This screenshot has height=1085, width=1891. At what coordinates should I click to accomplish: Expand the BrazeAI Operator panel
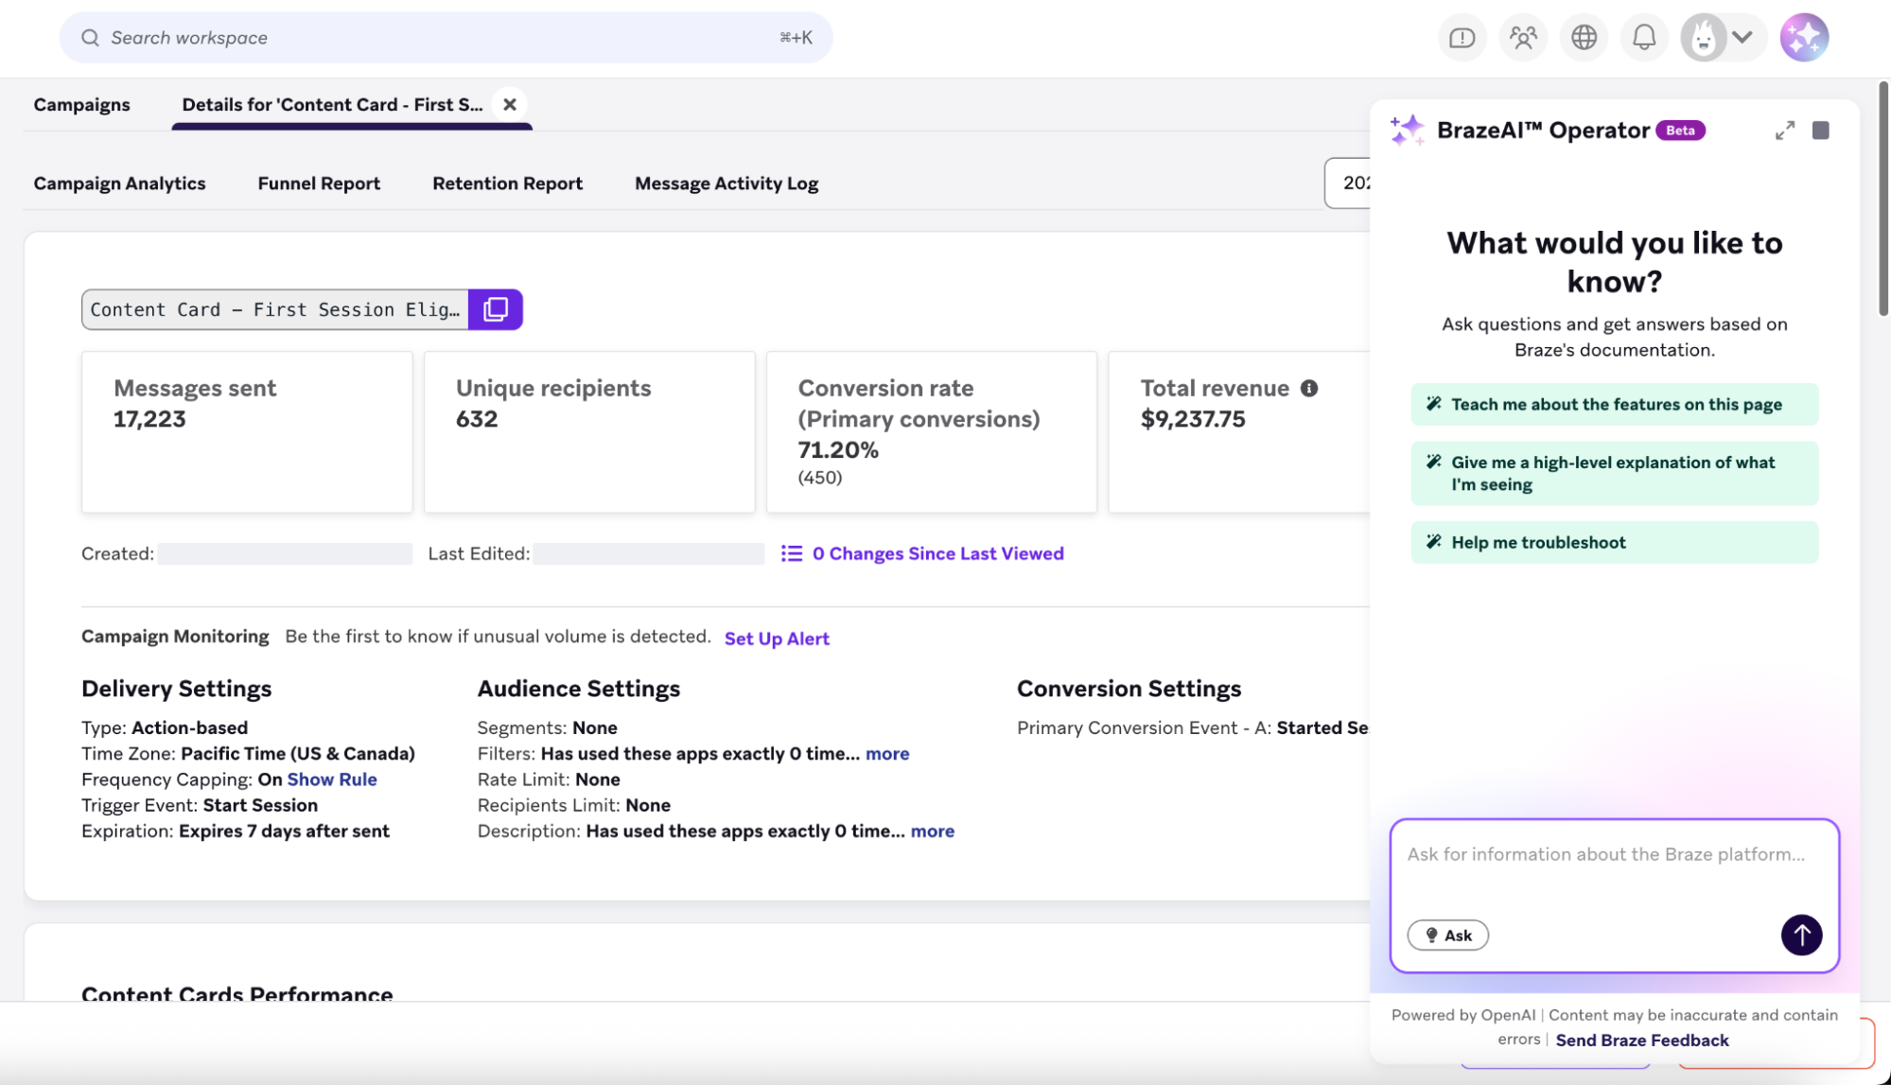[x=1784, y=131]
